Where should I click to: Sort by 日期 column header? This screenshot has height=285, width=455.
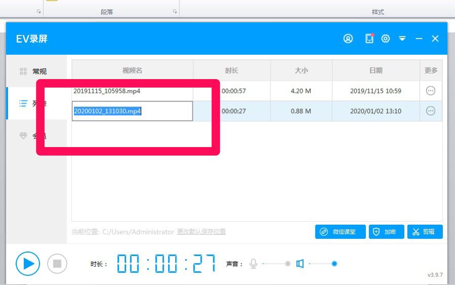[376, 70]
